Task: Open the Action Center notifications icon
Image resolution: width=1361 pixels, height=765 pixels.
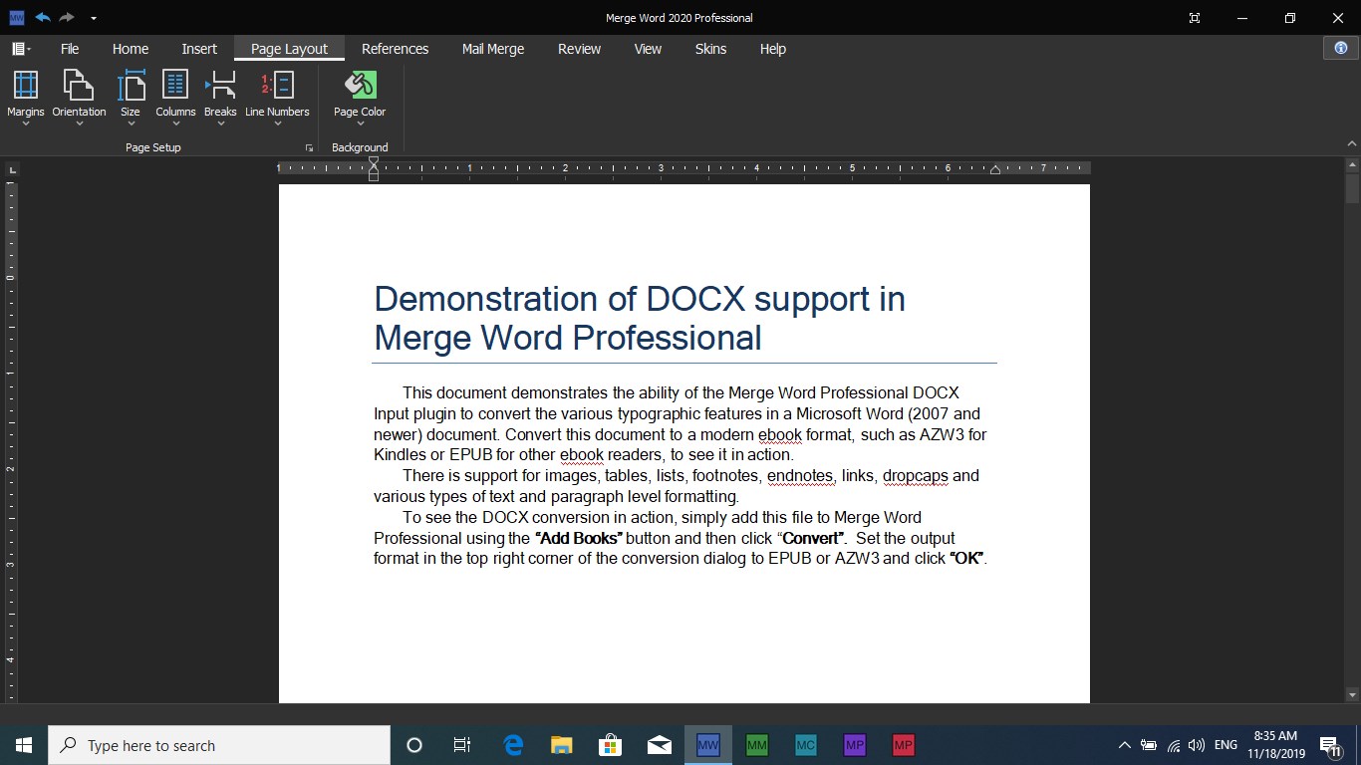Action: pos(1329,745)
